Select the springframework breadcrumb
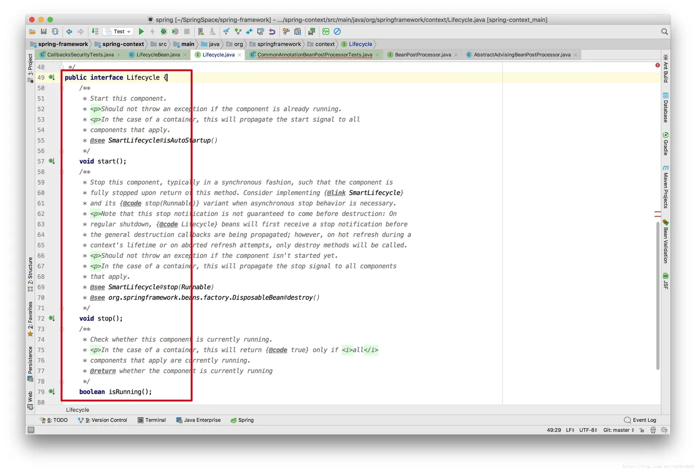The image size is (696, 471). [x=275, y=44]
